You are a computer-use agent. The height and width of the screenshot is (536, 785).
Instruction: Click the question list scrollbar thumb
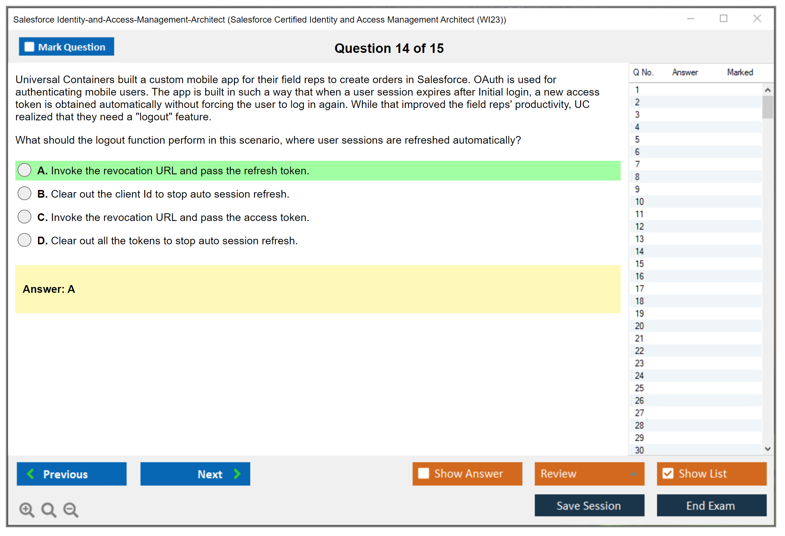[x=767, y=107]
